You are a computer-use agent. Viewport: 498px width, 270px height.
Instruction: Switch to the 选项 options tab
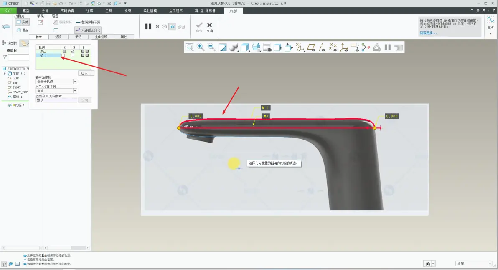58,37
